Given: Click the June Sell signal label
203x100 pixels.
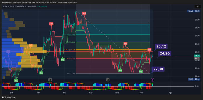Looking at the screenshot, I should (x=125, y=44).
